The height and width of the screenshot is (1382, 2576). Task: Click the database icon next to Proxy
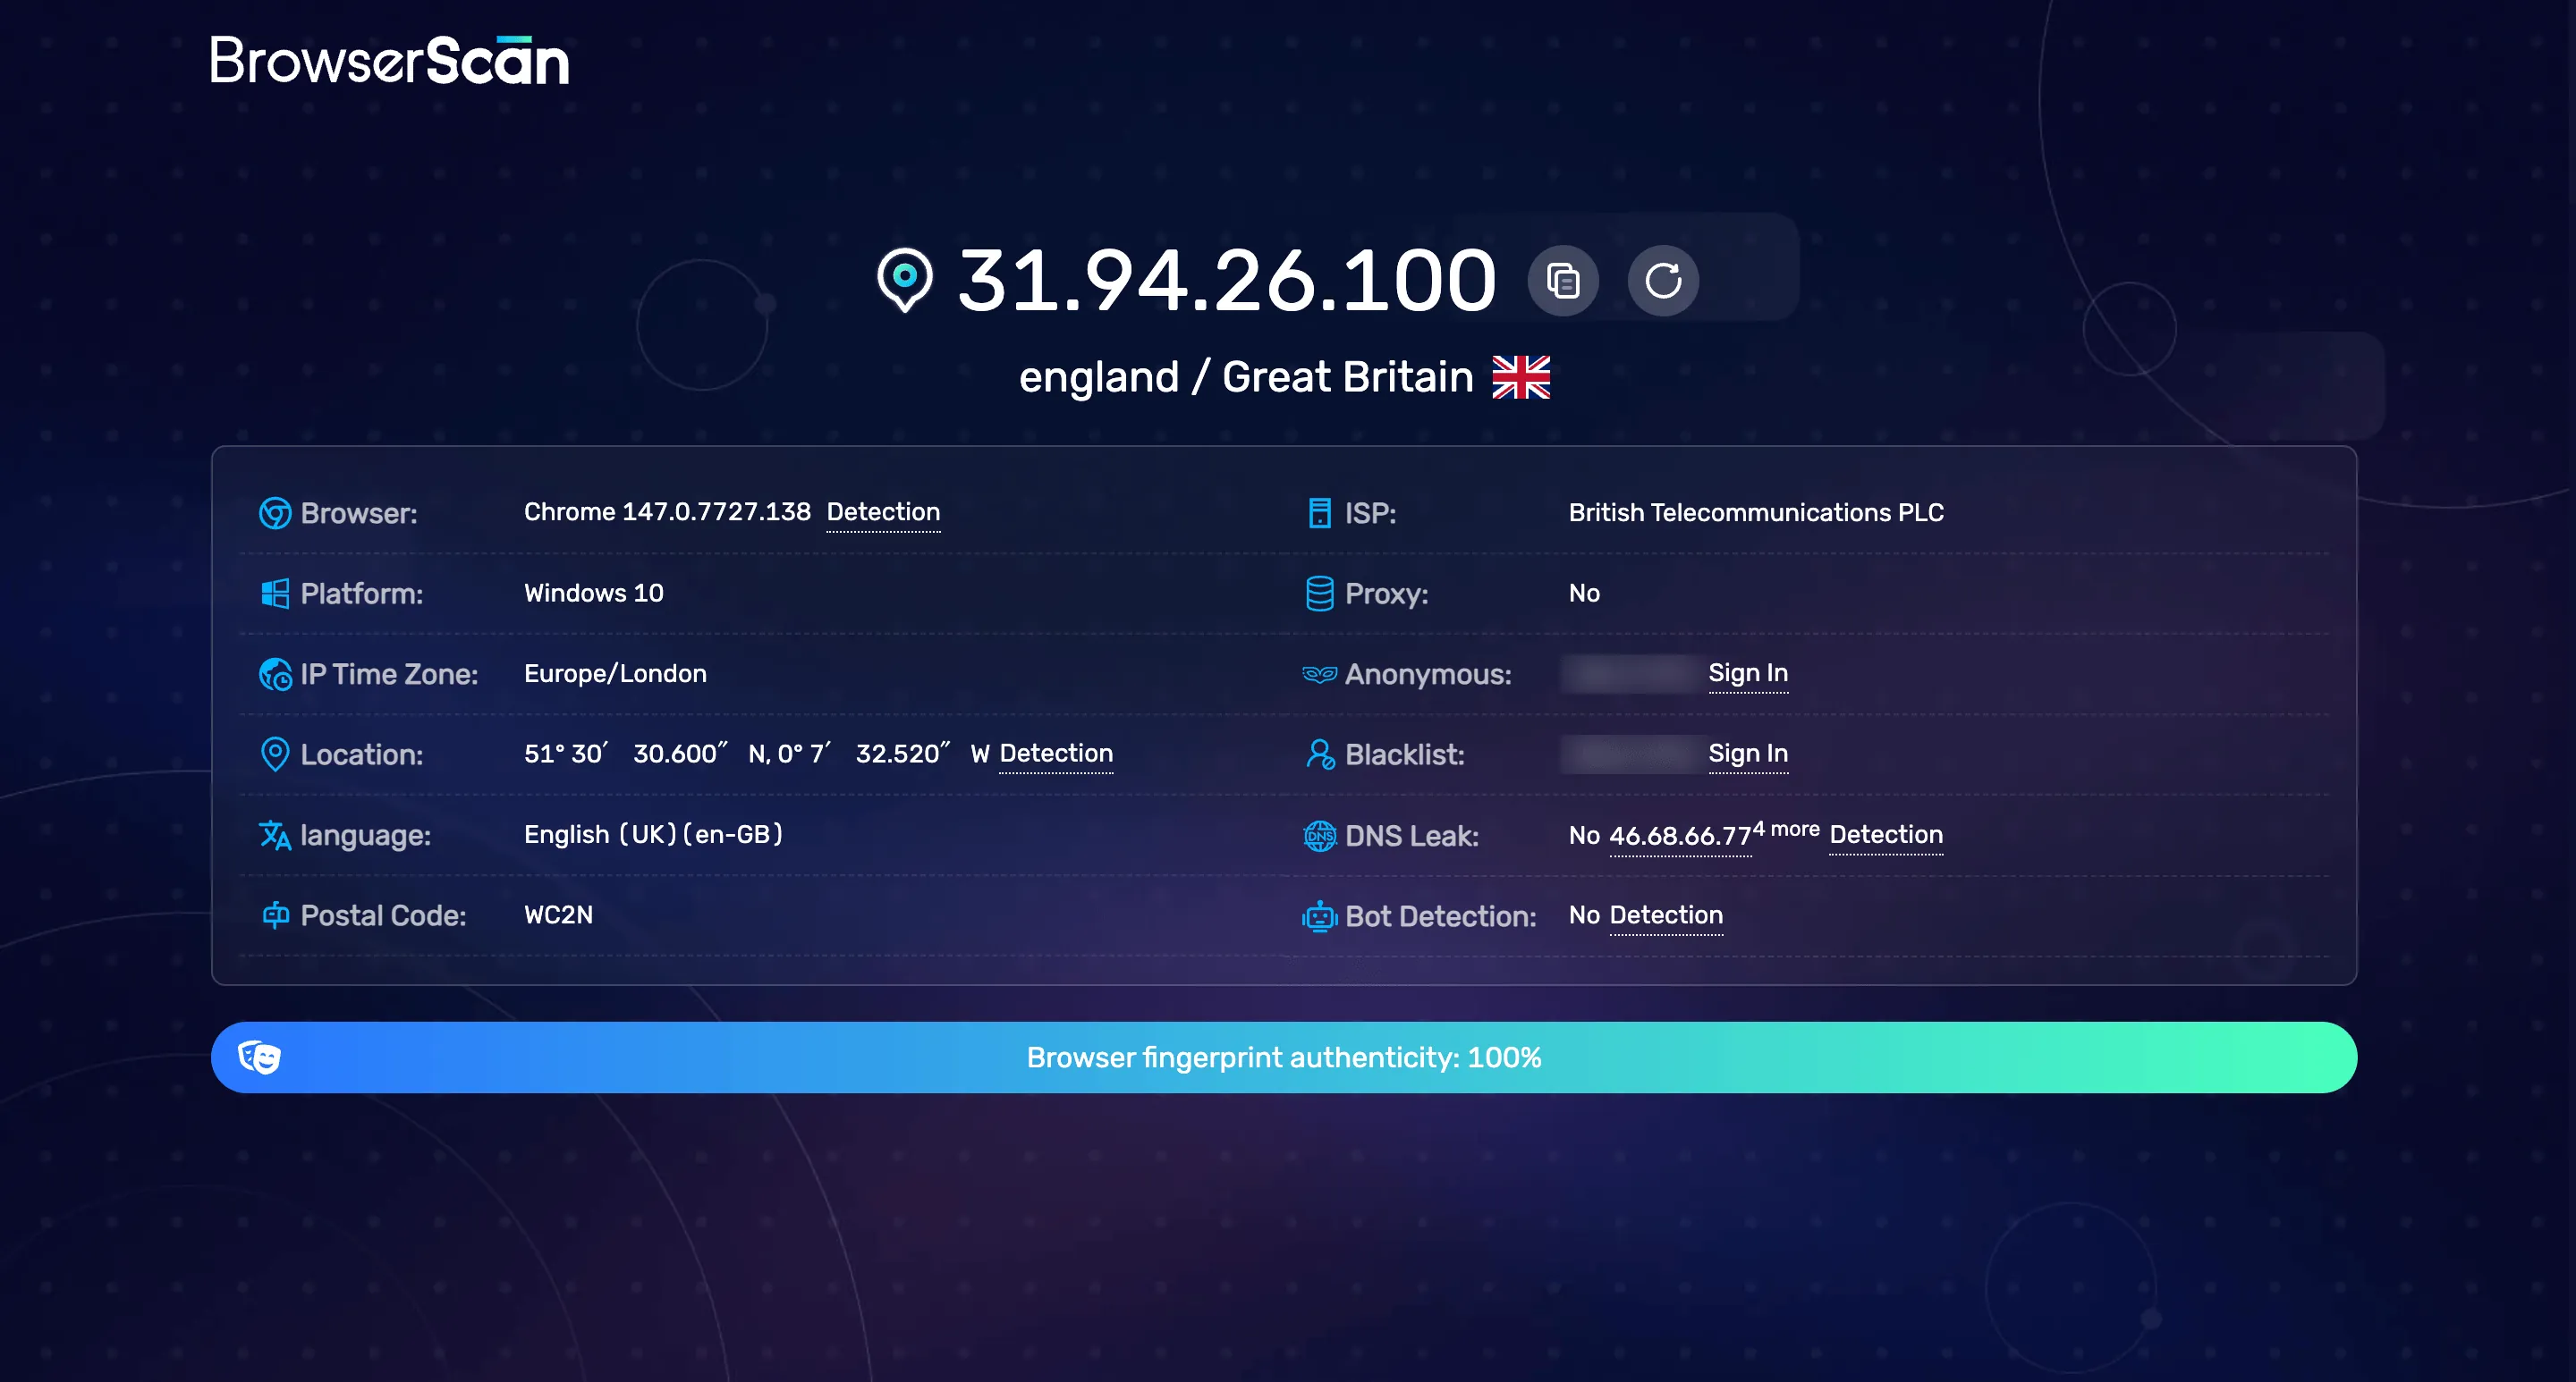[1320, 594]
